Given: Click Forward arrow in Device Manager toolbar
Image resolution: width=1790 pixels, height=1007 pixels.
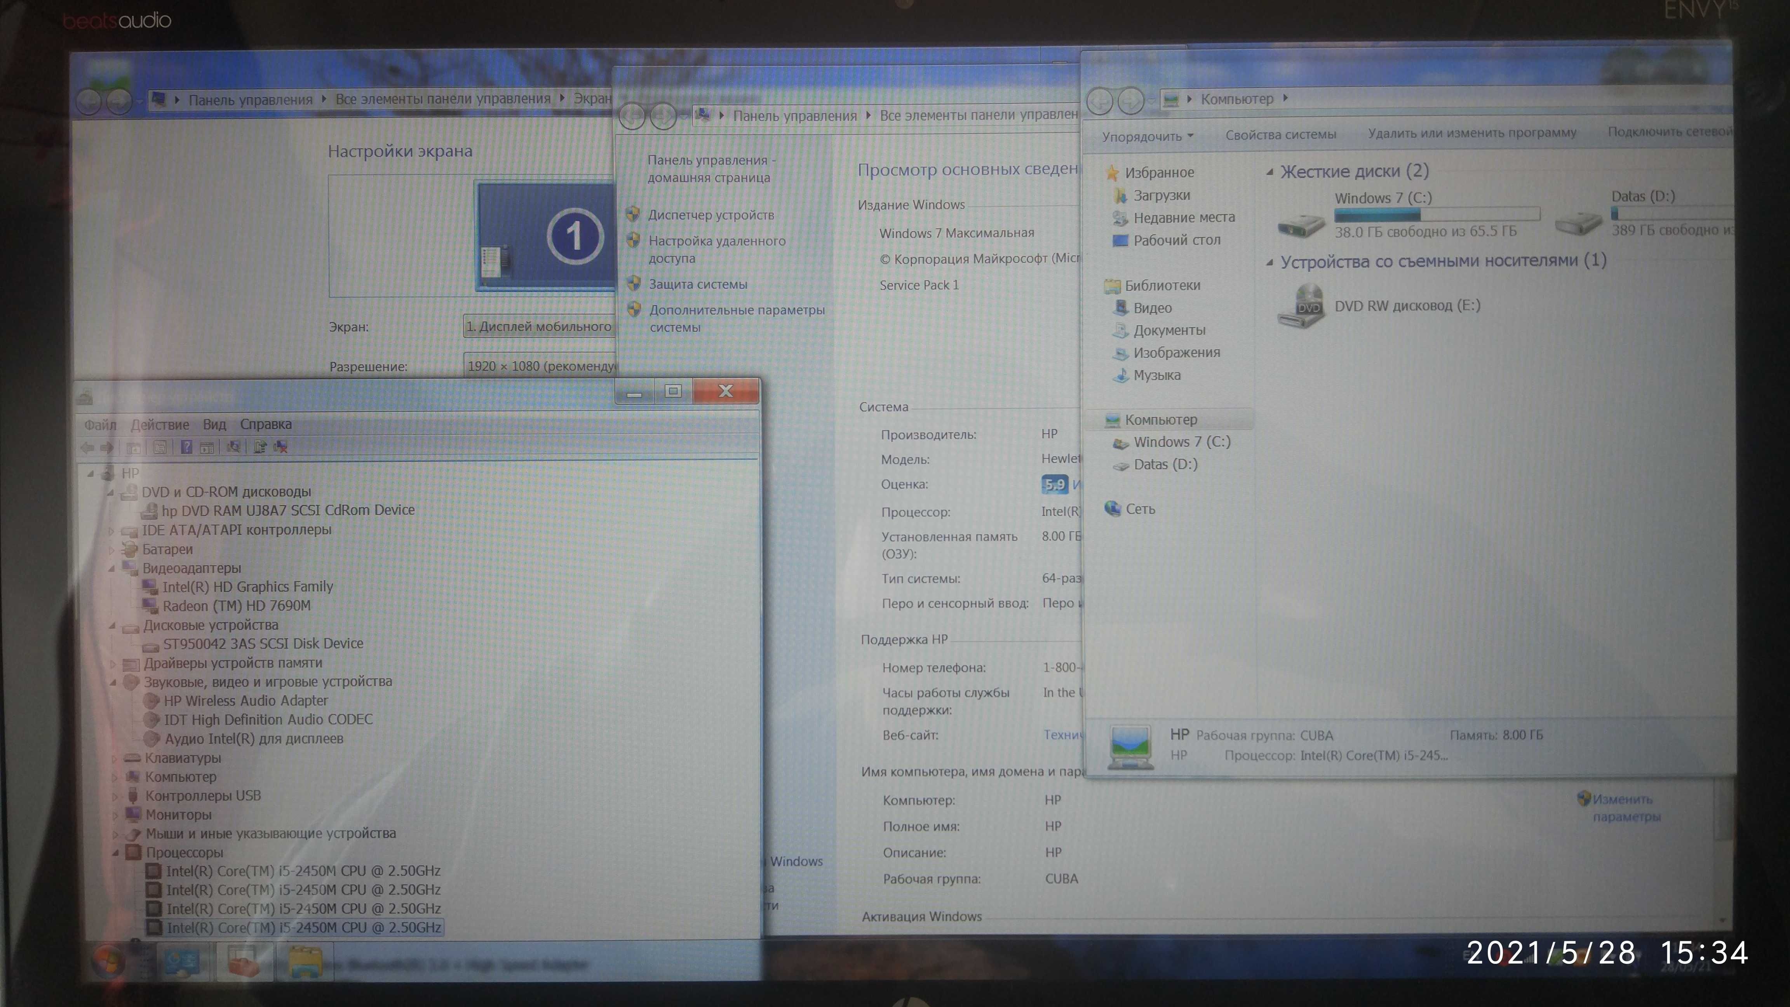Looking at the screenshot, I should click(x=107, y=448).
